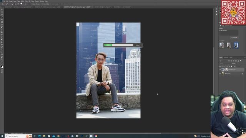
Task: Click the Generate button in Properties
Action: 234,38
